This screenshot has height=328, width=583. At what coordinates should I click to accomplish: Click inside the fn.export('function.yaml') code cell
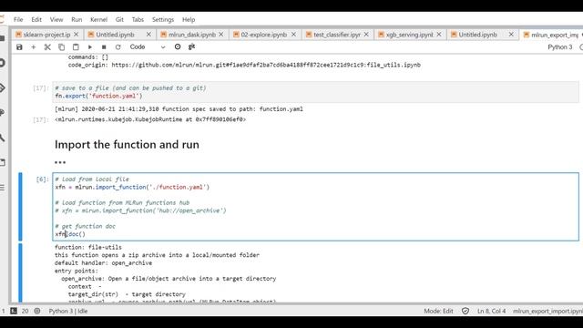pyautogui.click(x=315, y=92)
